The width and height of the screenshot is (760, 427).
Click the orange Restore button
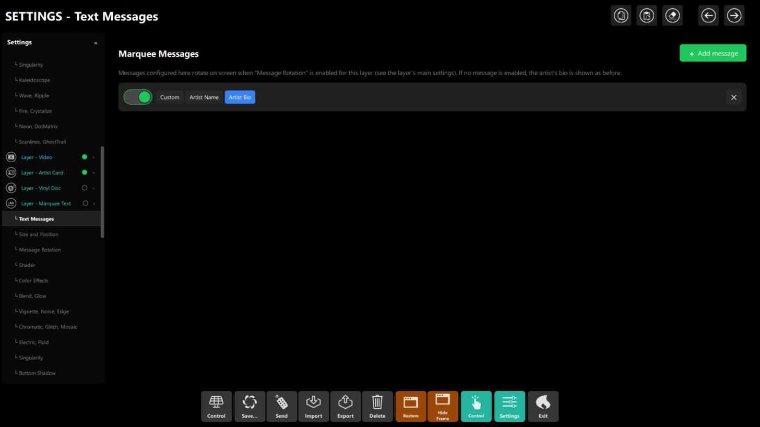(x=411, y=406)
